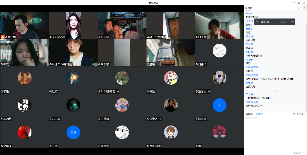Click the muted mic icon beside 刘德华
307x155 pixels.
[x=197, y=64]
